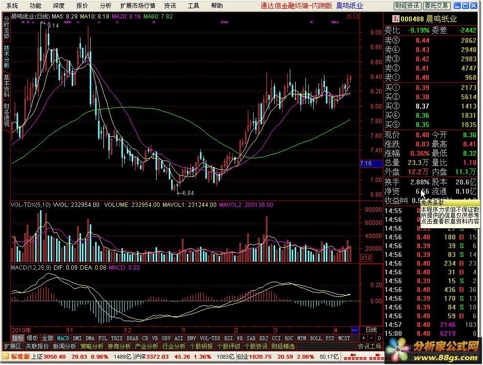Open the 分析 menu

pyautogui.click(x=105, y=5)
